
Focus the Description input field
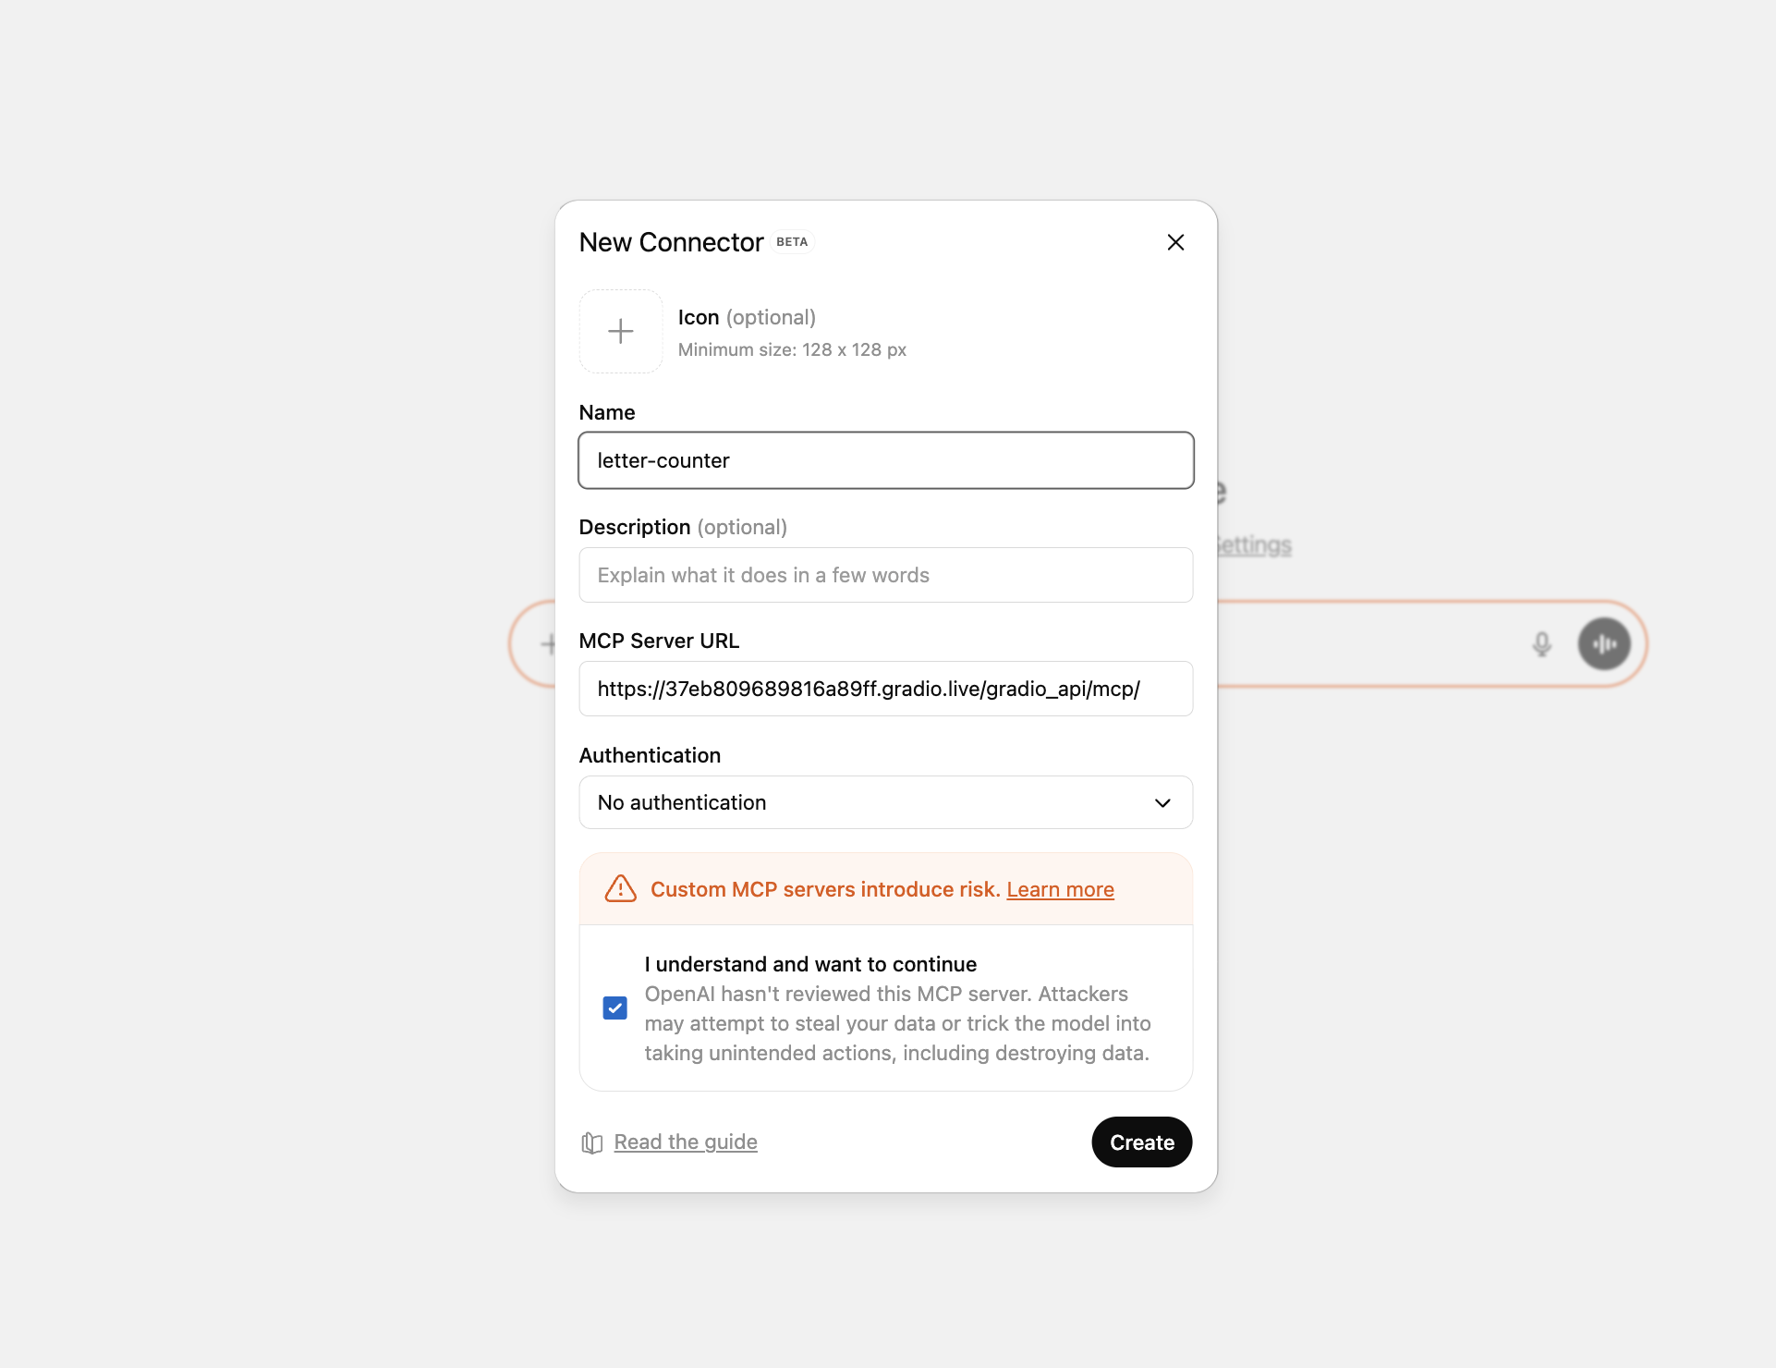pos(885,575)
